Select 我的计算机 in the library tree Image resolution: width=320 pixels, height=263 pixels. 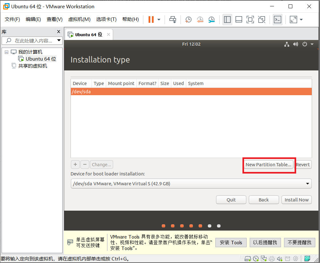click(30, 52)
